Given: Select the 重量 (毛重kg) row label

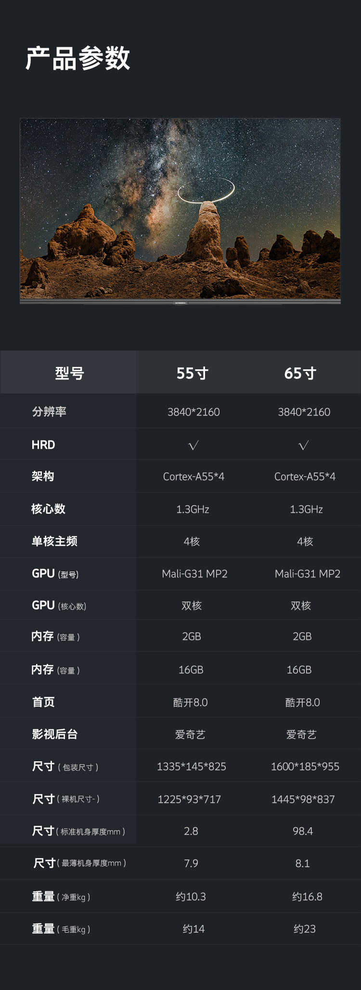Looking at the screenshot, I should [x=61, y=929].
